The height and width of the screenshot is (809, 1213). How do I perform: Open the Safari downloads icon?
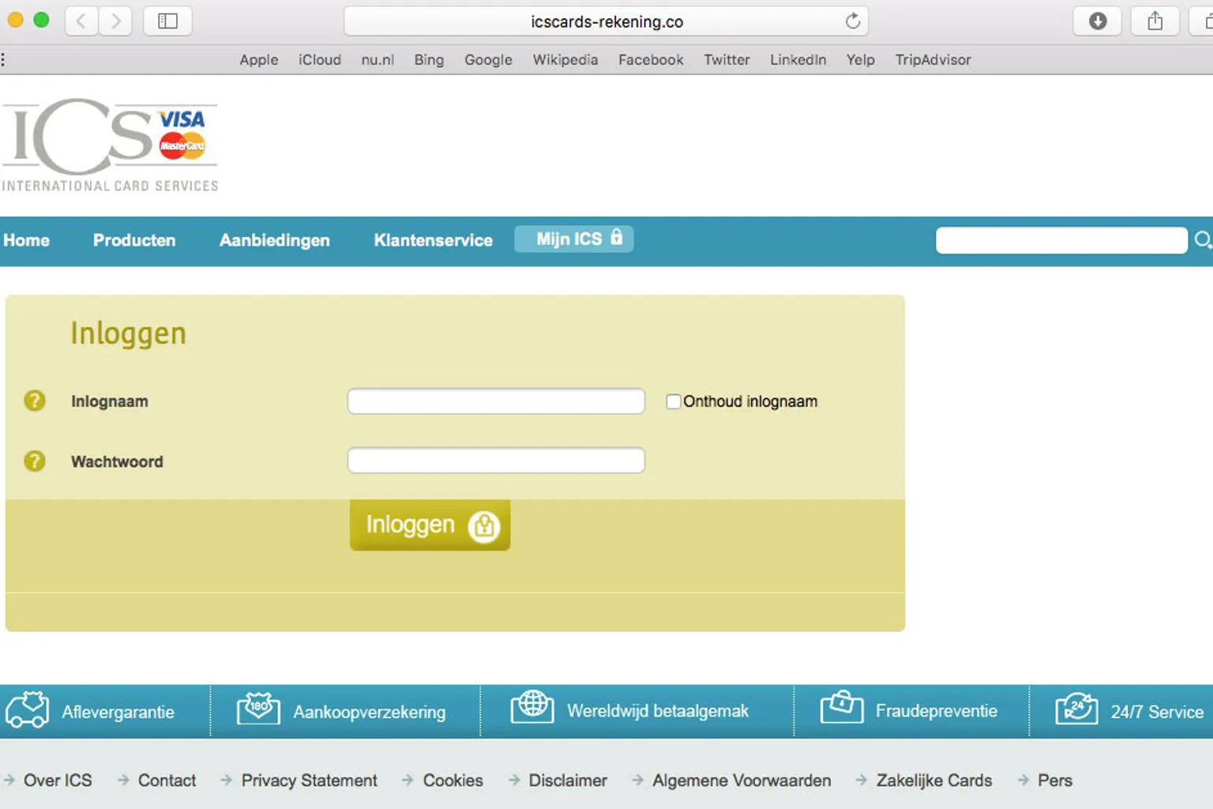click(x=1098, y=21)
